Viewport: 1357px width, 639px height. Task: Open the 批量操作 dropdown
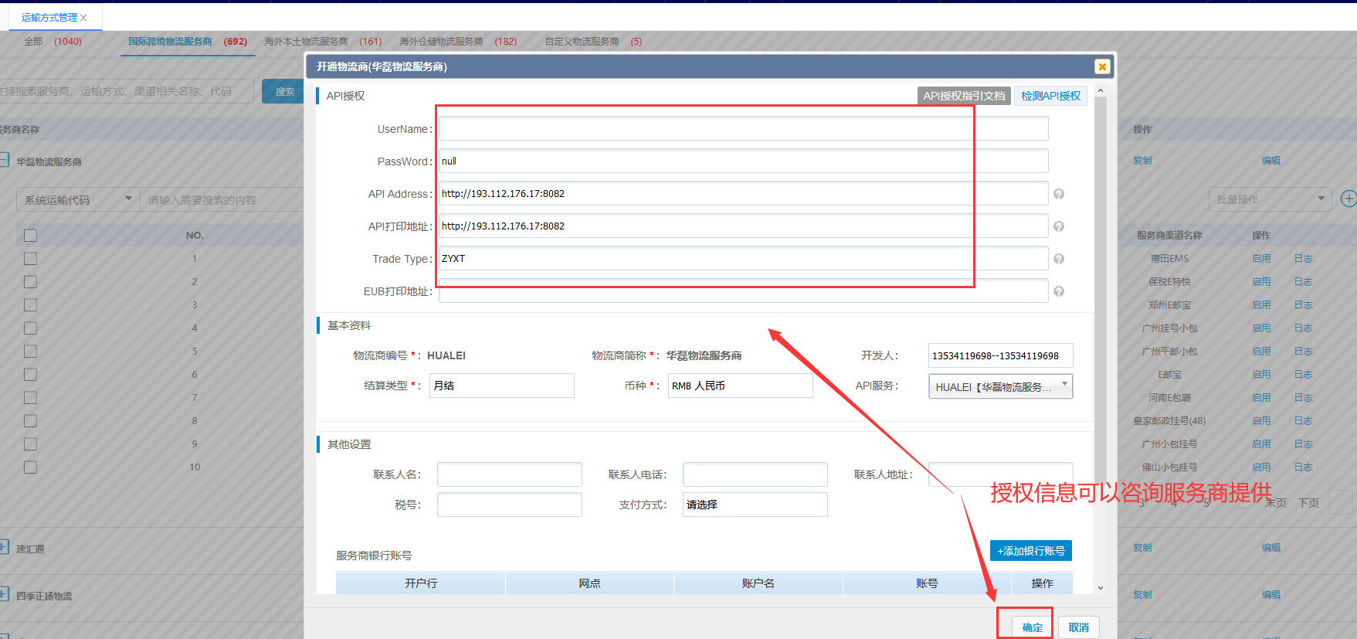(1269, 199)
